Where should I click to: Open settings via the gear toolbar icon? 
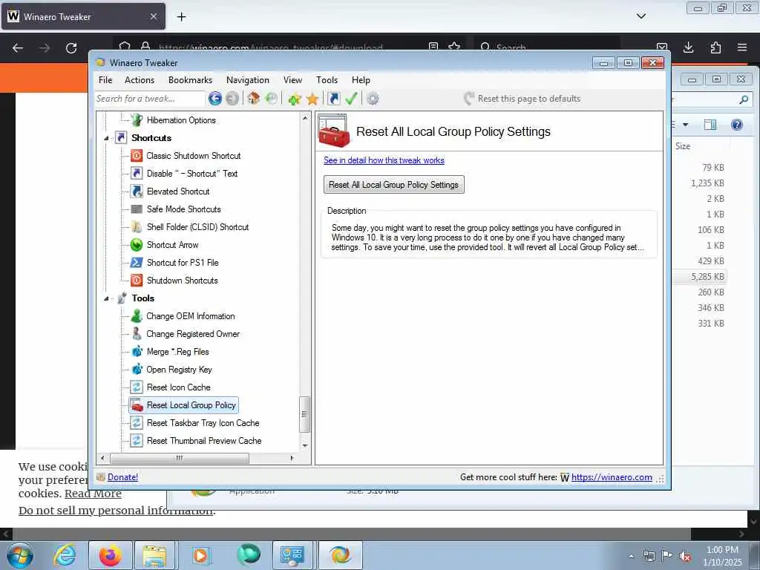tap(373, 99)
